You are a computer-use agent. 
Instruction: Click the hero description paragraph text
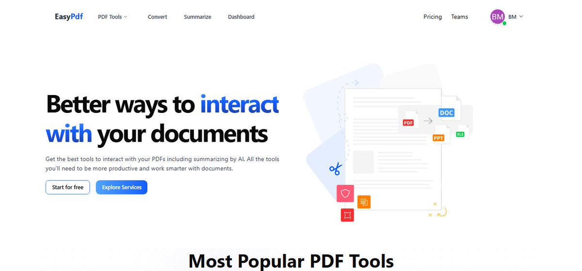click(162, 164)
